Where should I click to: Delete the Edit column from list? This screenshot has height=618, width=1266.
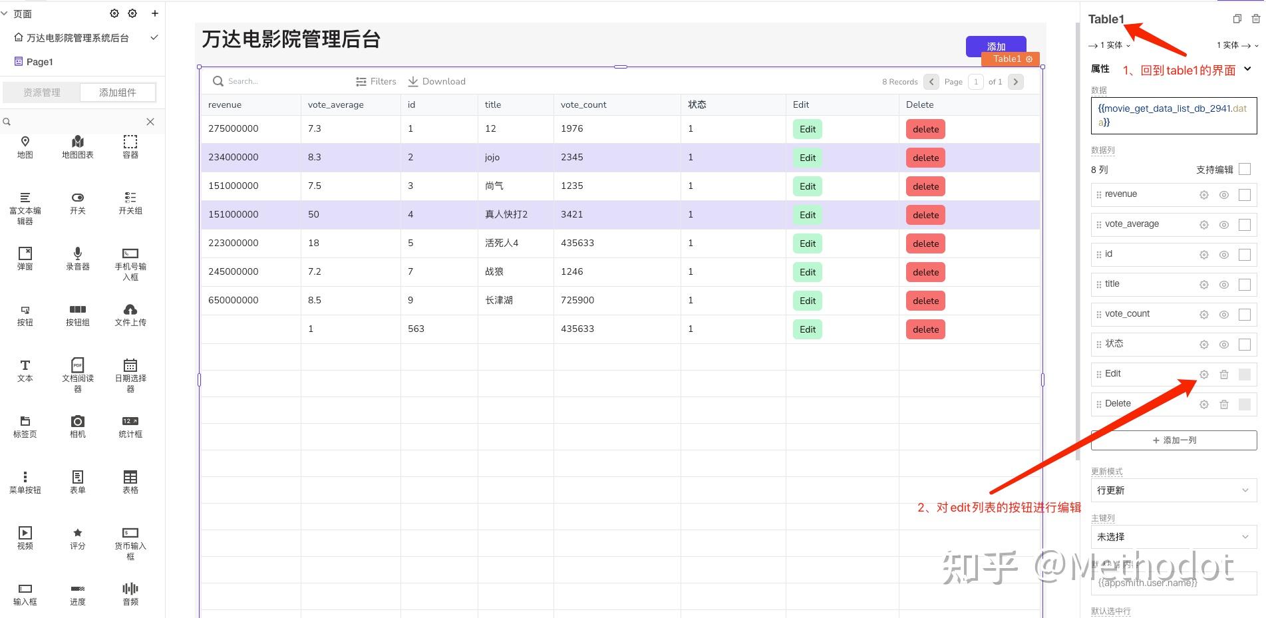pyautogui.click(x=1223, y=375)
